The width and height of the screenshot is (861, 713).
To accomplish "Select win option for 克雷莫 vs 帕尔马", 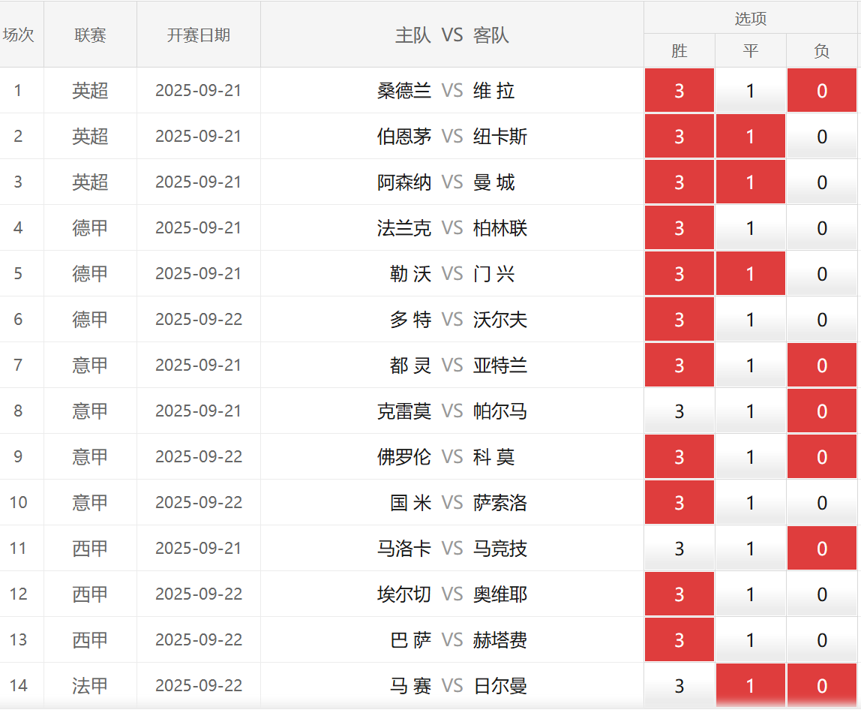I will 679,411.
